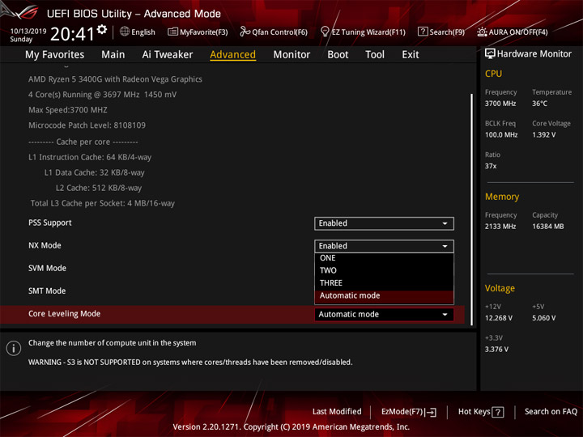Open the Core Leveling Mode dropdown
Viewport: 583px width, 437px height.
click(x=384, y=314)
